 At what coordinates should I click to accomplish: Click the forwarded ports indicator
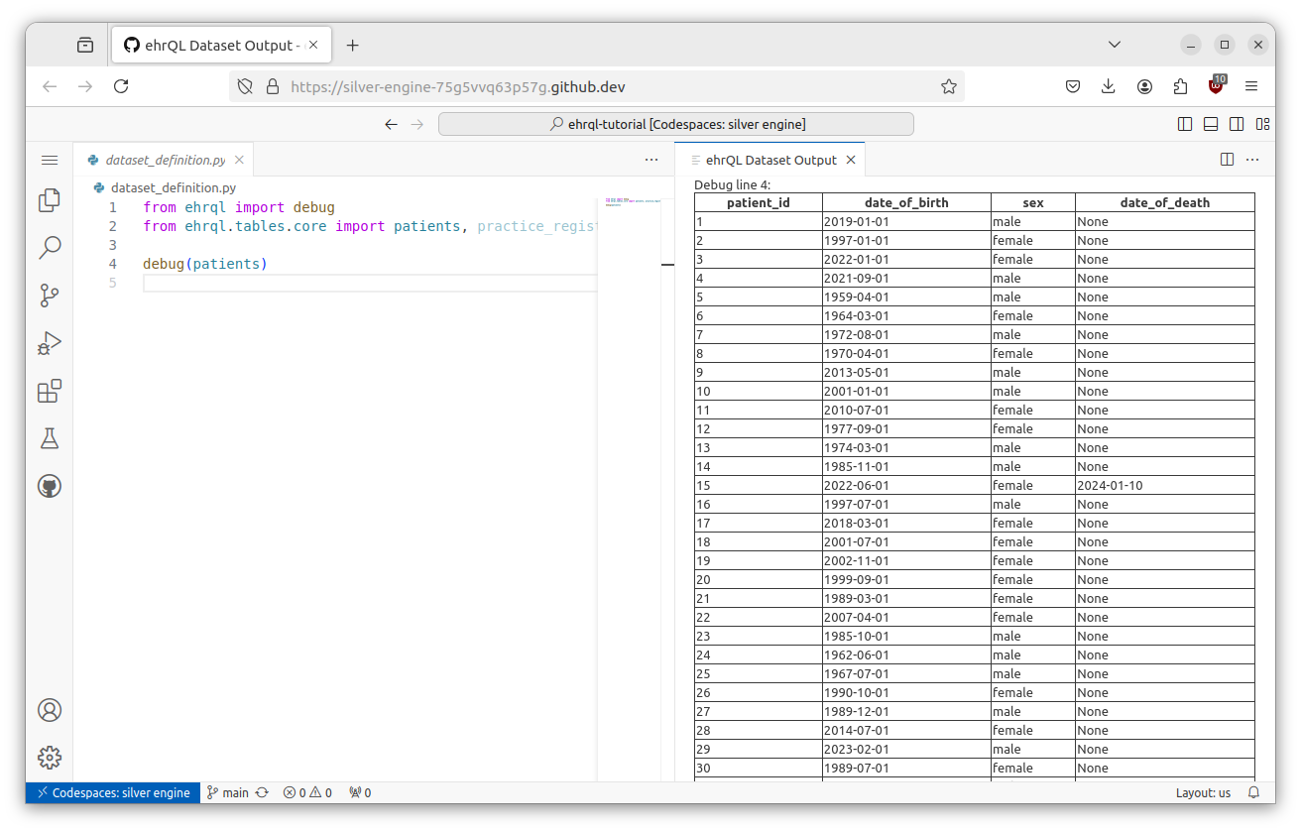tap(360, 792)
